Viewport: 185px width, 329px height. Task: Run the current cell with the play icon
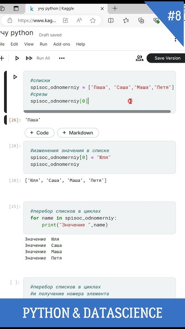tap(17, 58)
